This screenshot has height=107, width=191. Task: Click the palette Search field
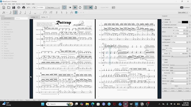[21, 18]
